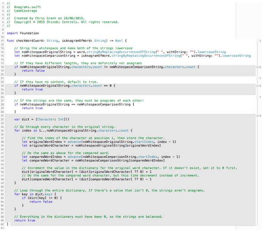This screenshot has width=262, height=230.
Task: Click 'If the strings are the same' comment
Action: (x=79, y=101)
